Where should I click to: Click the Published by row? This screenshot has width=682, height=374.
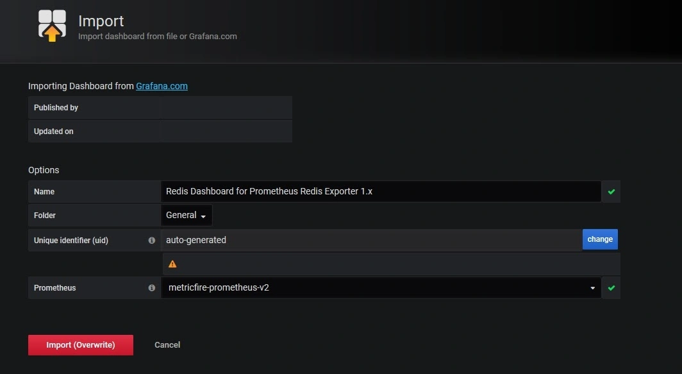pos(160,108)
